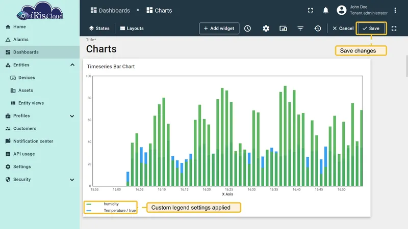This screenshot has height=229, width=408.
Task: Click the iRisCloud logo
Action: 40,11
